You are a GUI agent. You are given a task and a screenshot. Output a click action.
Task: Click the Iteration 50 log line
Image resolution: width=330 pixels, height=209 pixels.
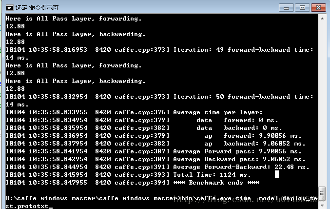click(159, 97)
